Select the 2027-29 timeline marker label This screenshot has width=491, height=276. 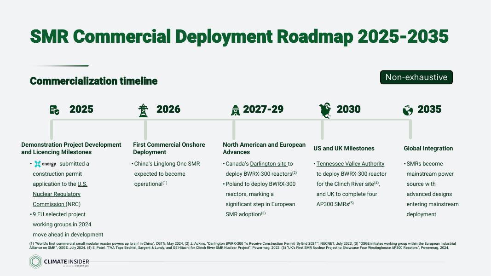(x=263, y=109)
